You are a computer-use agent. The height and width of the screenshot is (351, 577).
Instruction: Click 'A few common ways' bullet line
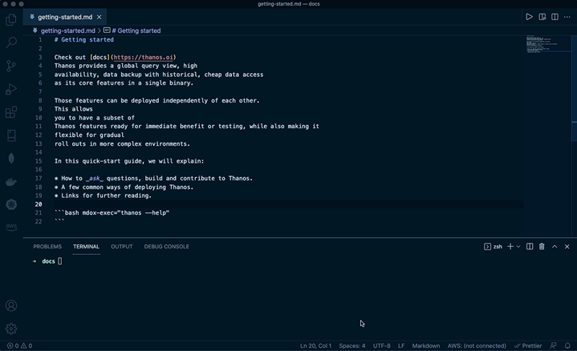click(x=124, y=187)
